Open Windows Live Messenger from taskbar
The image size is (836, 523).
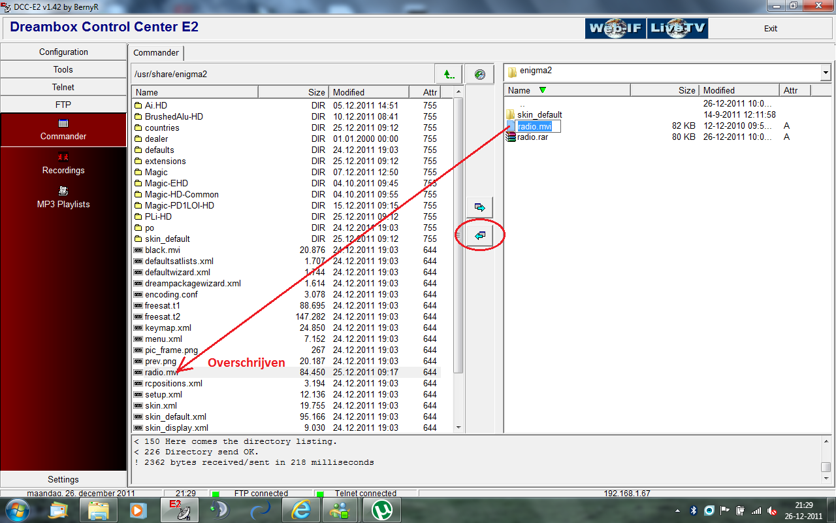(340, 510)
